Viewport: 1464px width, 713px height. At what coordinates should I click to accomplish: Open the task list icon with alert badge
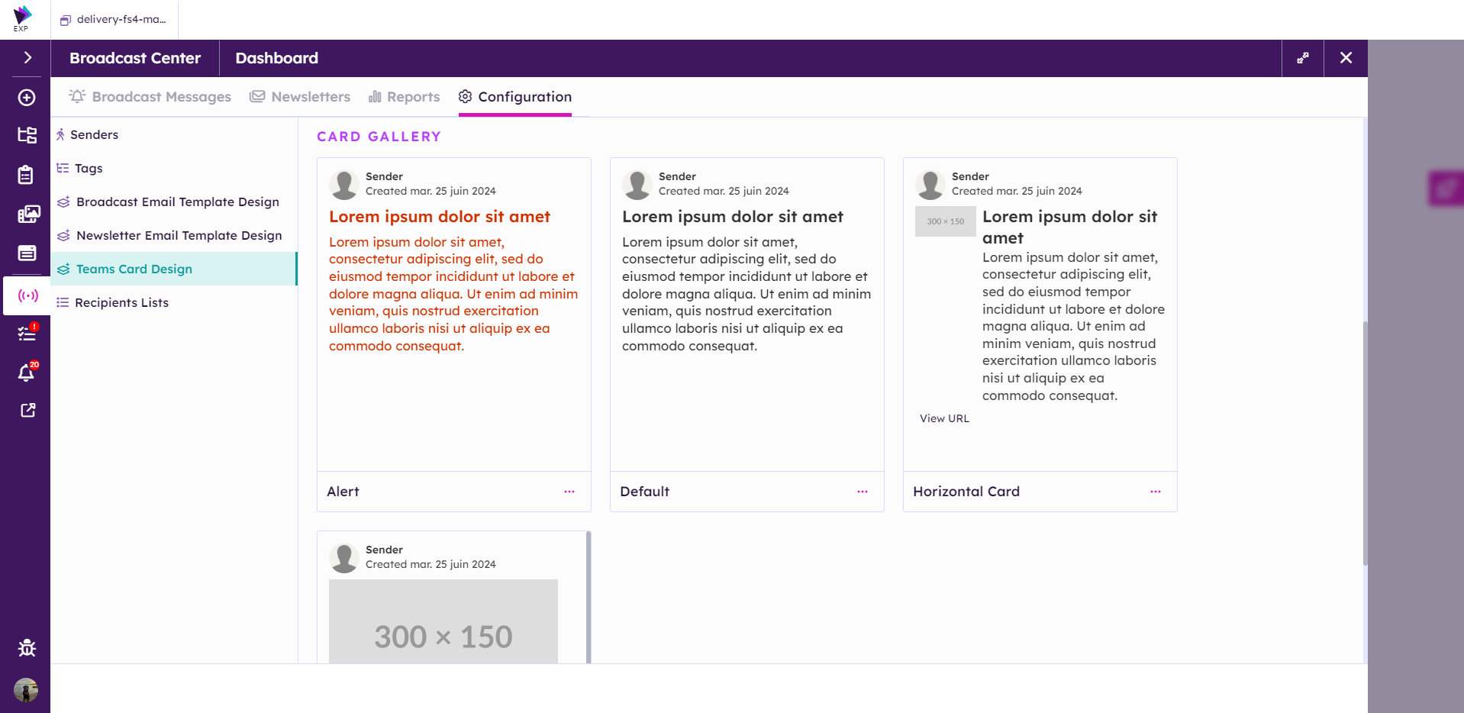pyautogui.click(x=27, y=333)
